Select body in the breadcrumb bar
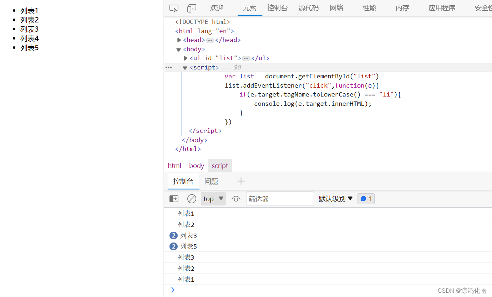Screen dimensions: 492x297 (197, 166)
